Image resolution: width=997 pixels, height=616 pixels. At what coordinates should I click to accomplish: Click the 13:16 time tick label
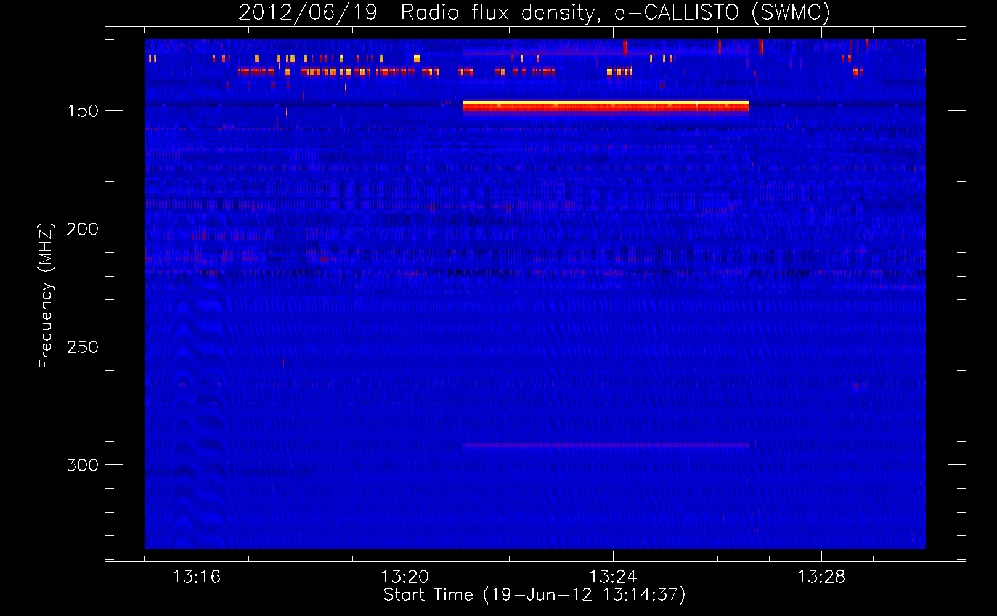pos(197,577)
